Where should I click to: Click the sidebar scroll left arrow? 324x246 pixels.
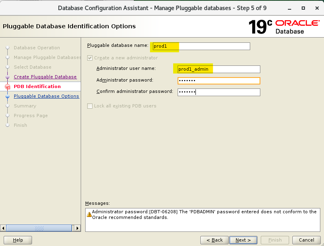pyautogui.click(x=3, y=228)
